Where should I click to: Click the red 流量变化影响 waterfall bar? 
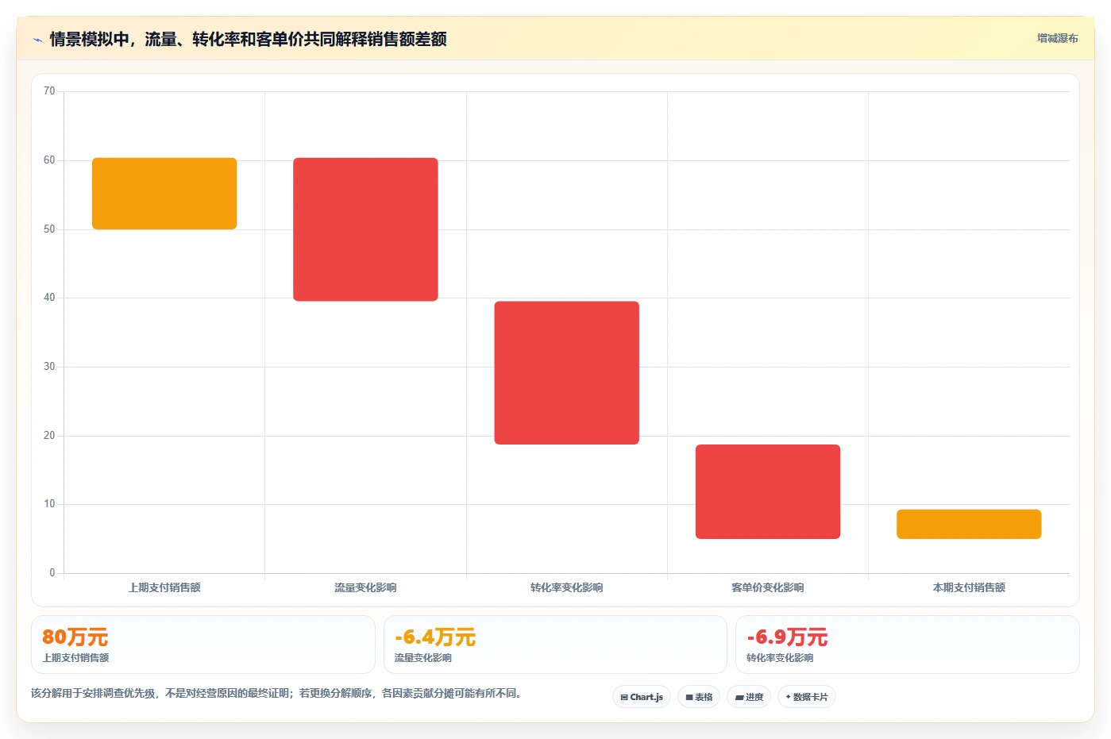365,229
